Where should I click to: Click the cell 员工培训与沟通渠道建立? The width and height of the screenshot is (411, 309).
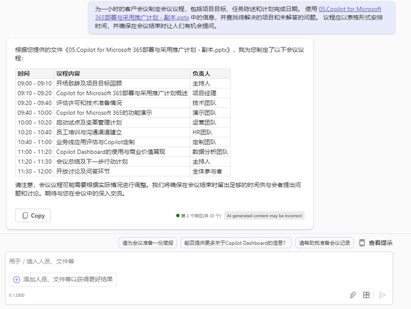click(122, 132)
